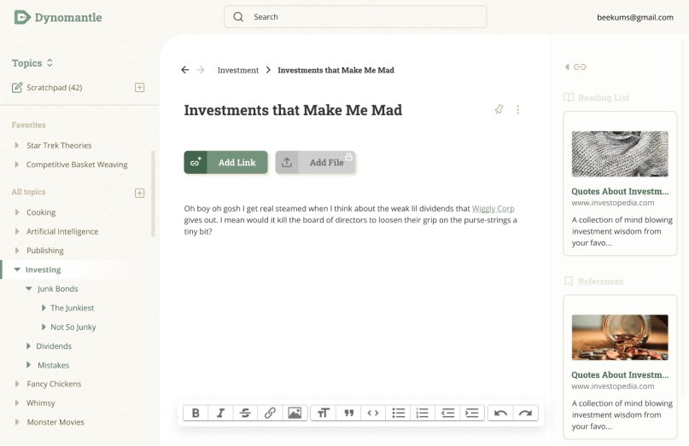Insert a code block
This screenshot has height=446, width=689.
pos(373,413)
